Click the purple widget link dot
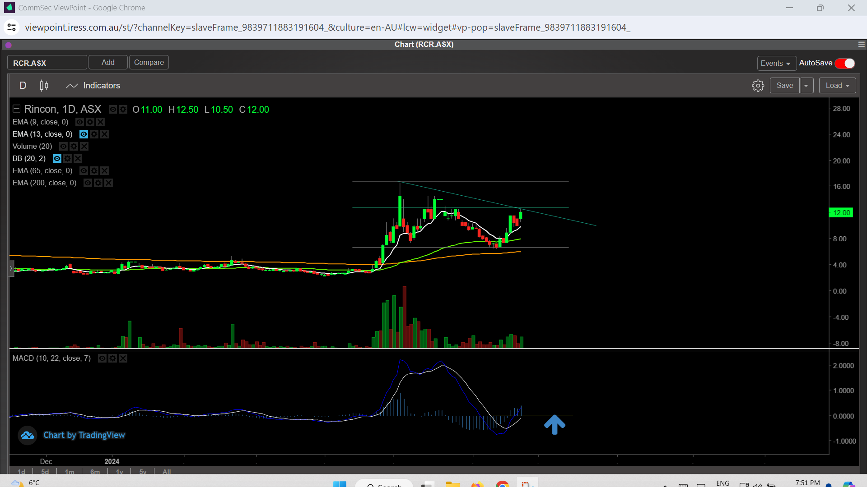This screenshot has width=867, height=487. [9, 45]
